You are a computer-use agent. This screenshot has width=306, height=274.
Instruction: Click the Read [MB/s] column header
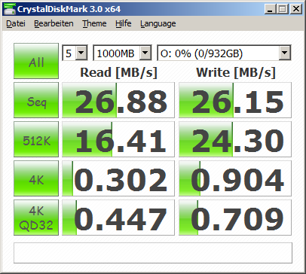click(118, 73)
